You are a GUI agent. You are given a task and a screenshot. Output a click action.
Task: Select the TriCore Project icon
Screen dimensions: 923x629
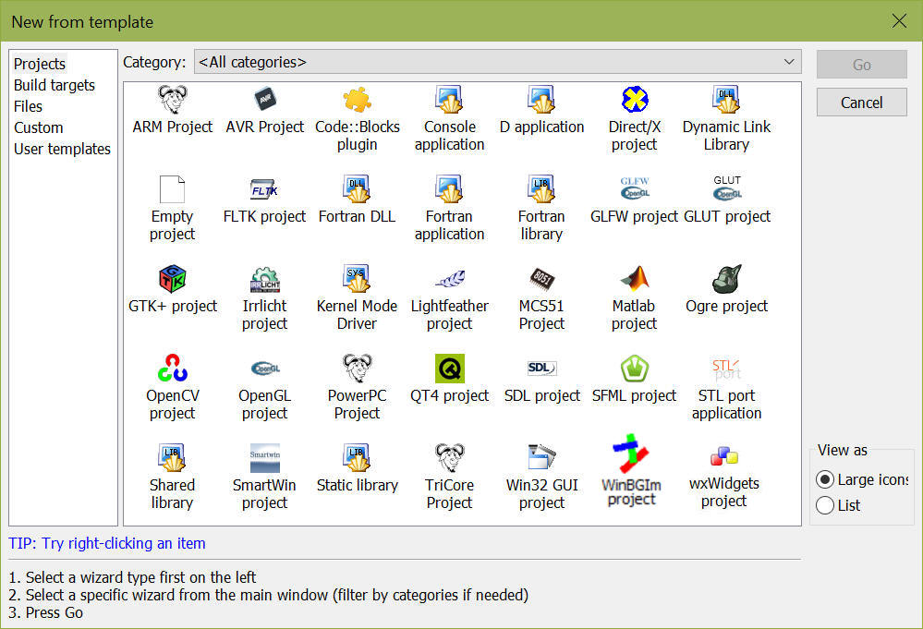[x=450, y=457]
